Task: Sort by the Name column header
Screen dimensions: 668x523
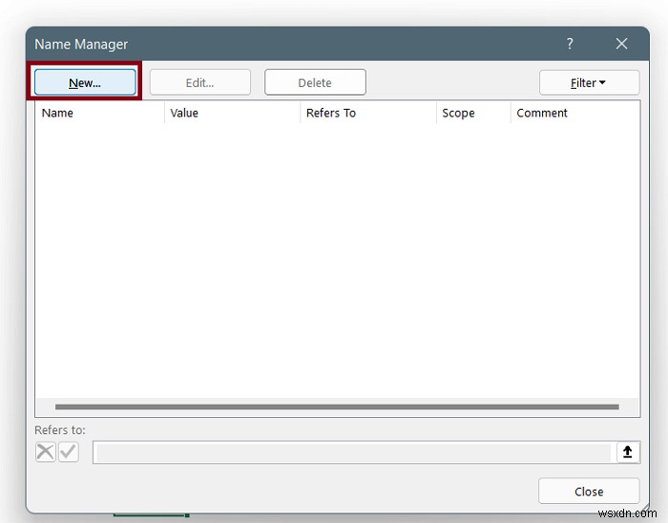Action: tap(100, 113)
